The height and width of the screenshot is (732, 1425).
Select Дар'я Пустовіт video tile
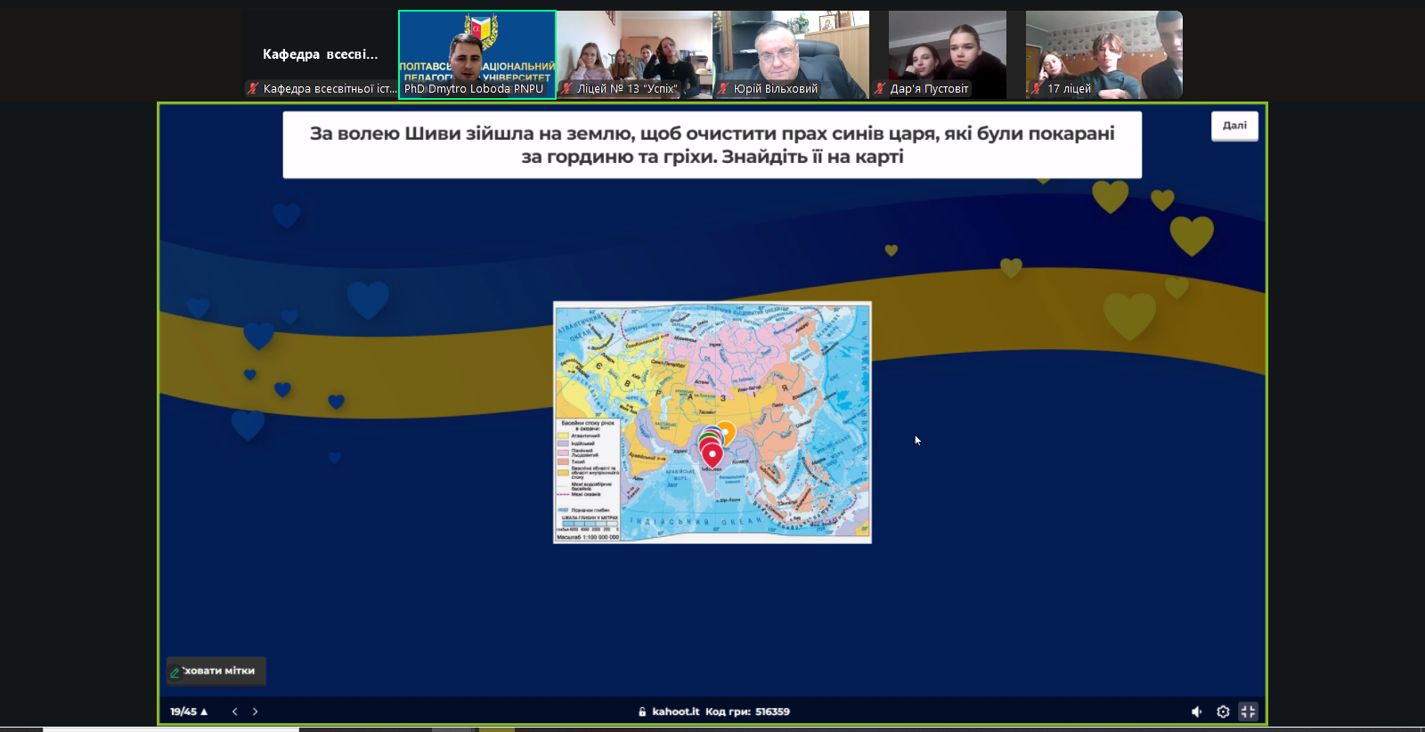[x=948, y=54]
